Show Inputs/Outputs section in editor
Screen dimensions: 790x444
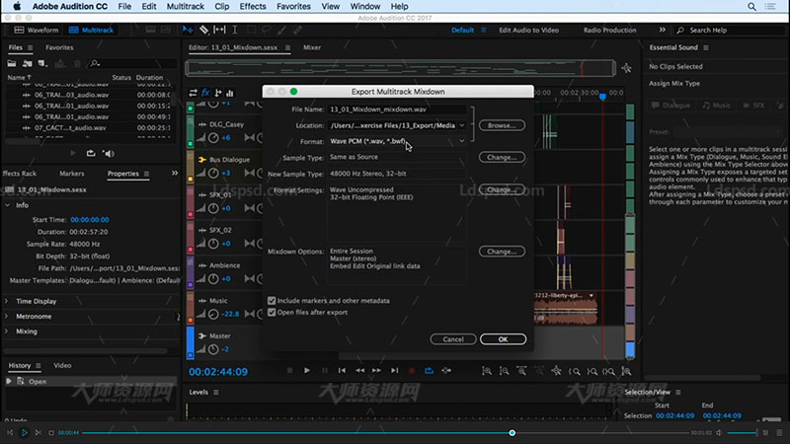tap(193, 93)
